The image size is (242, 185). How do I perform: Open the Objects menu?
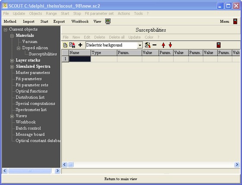35,13
